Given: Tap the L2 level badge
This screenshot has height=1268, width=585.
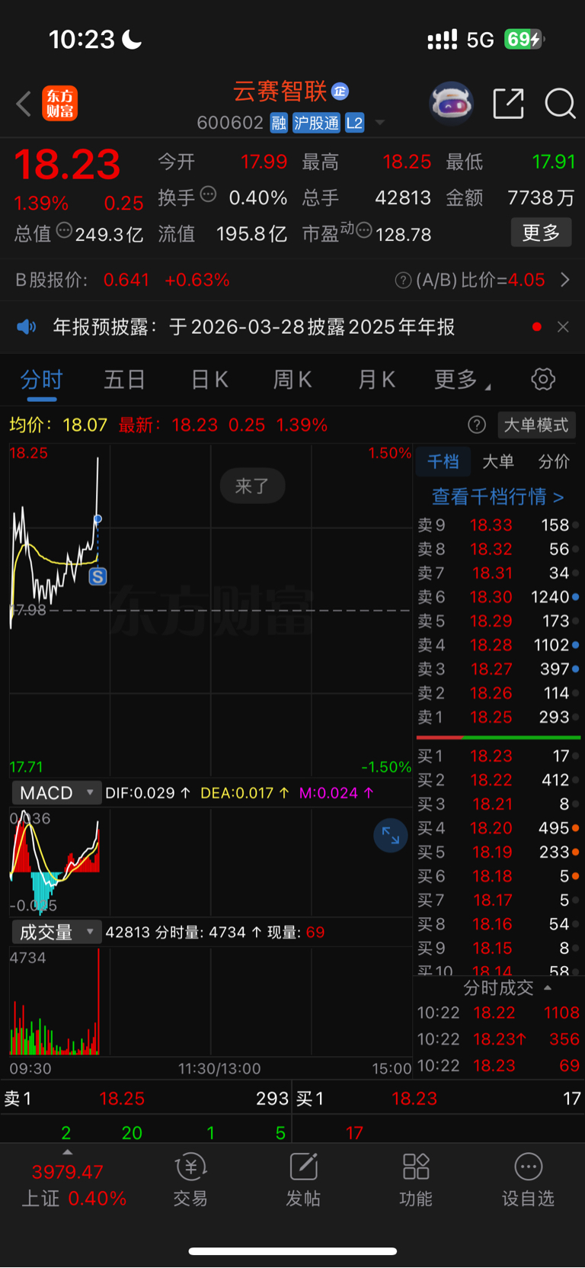Looking at the screenshot, I should (354, 123).
